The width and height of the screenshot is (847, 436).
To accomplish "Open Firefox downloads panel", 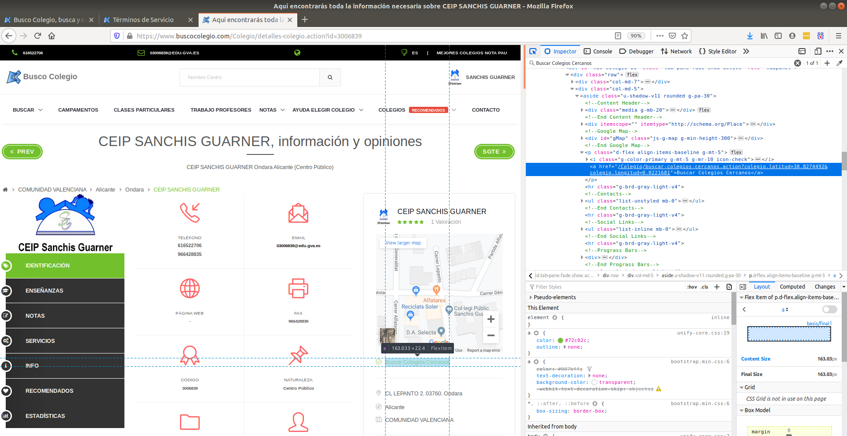I will click(750, 36).
